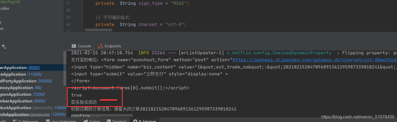Open the :9000/ port link
The height and width of the screenshot is (122, 397).
[x=34, y=68]
